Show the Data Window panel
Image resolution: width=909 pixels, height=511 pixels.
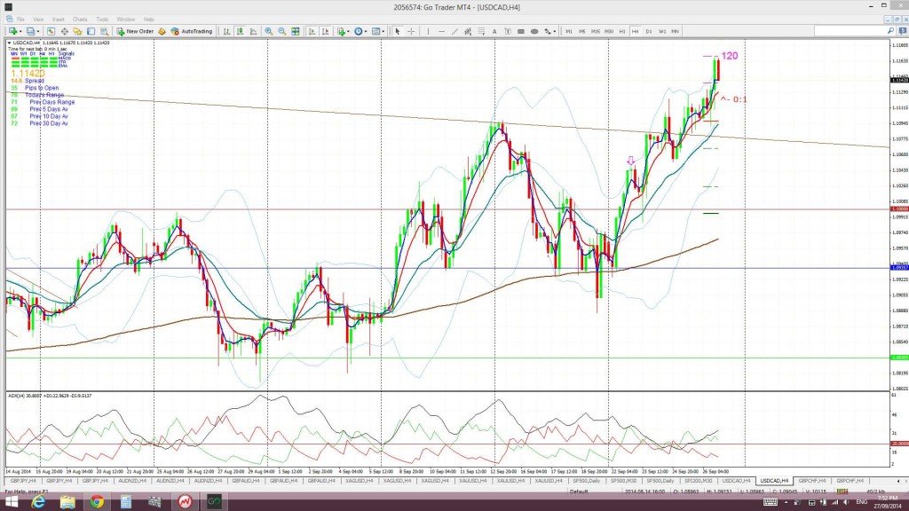pos(64,31)
